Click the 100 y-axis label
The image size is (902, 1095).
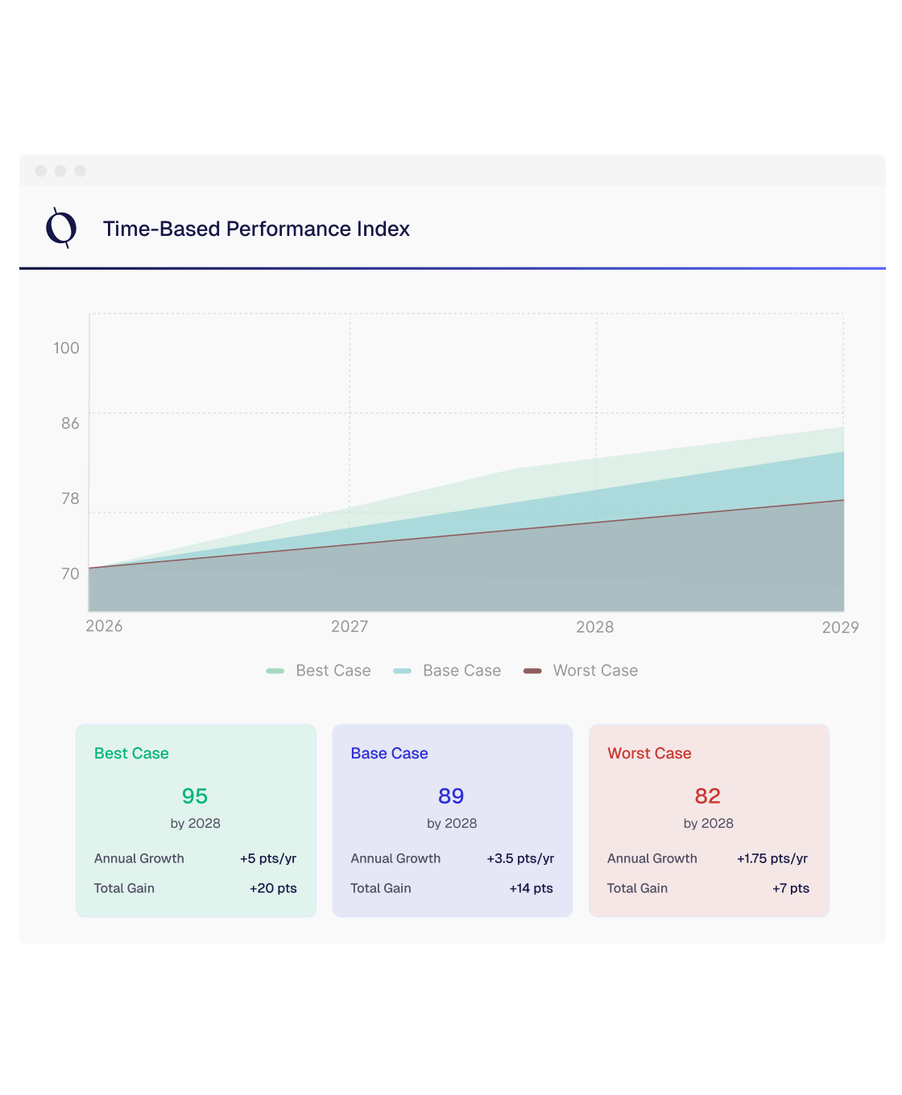66,349
